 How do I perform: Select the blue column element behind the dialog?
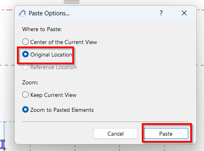tap(3, 144)
